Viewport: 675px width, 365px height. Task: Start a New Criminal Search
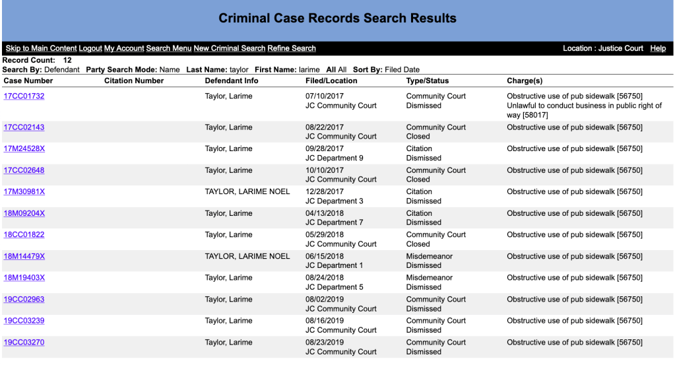pyautogui.click(x=229, y=49)
